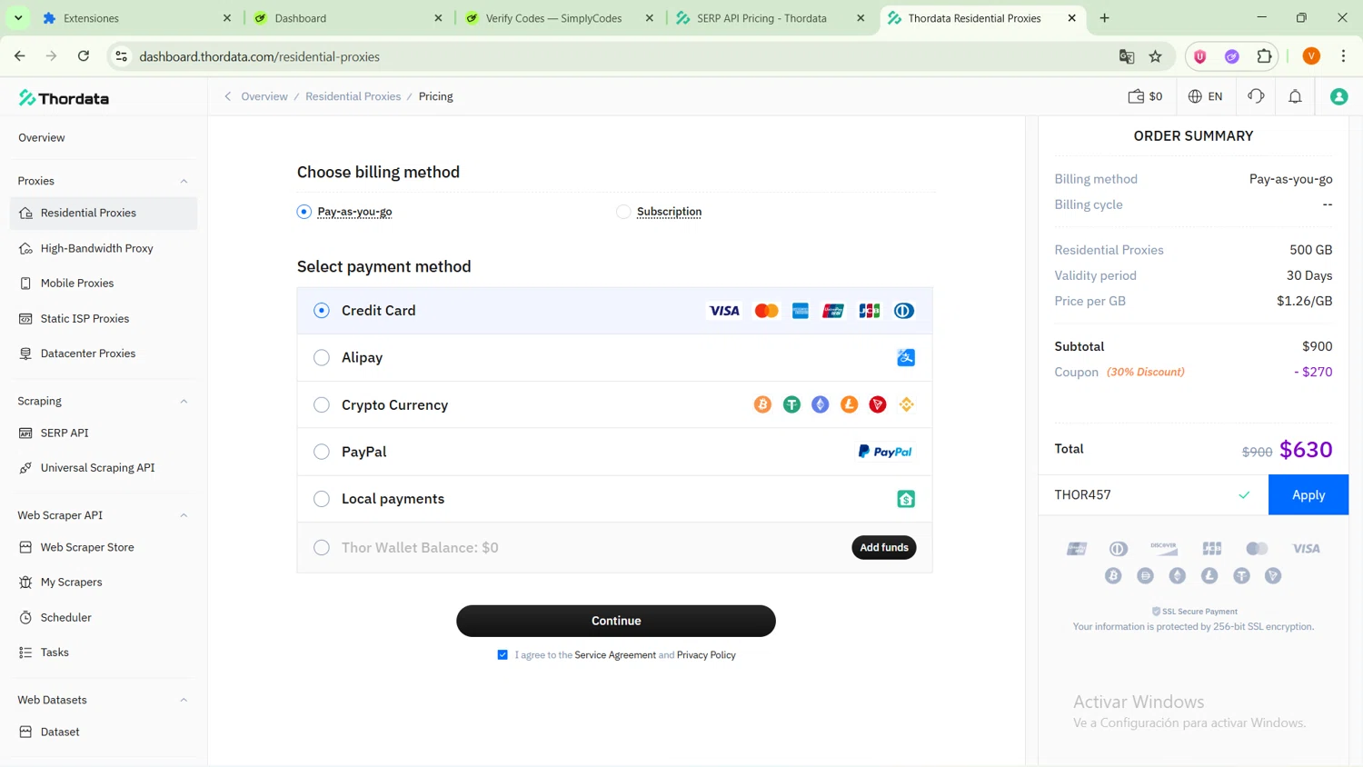The height and width of the screenshot is (767, 1363).
Task: Click the Google Translate icon in address bar
Action: [x=1127, y=56]
